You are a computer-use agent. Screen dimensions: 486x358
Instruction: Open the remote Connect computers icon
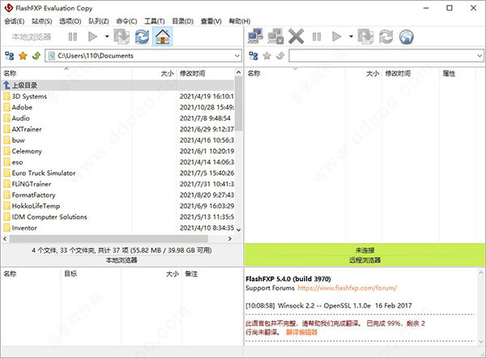point(255,36)
